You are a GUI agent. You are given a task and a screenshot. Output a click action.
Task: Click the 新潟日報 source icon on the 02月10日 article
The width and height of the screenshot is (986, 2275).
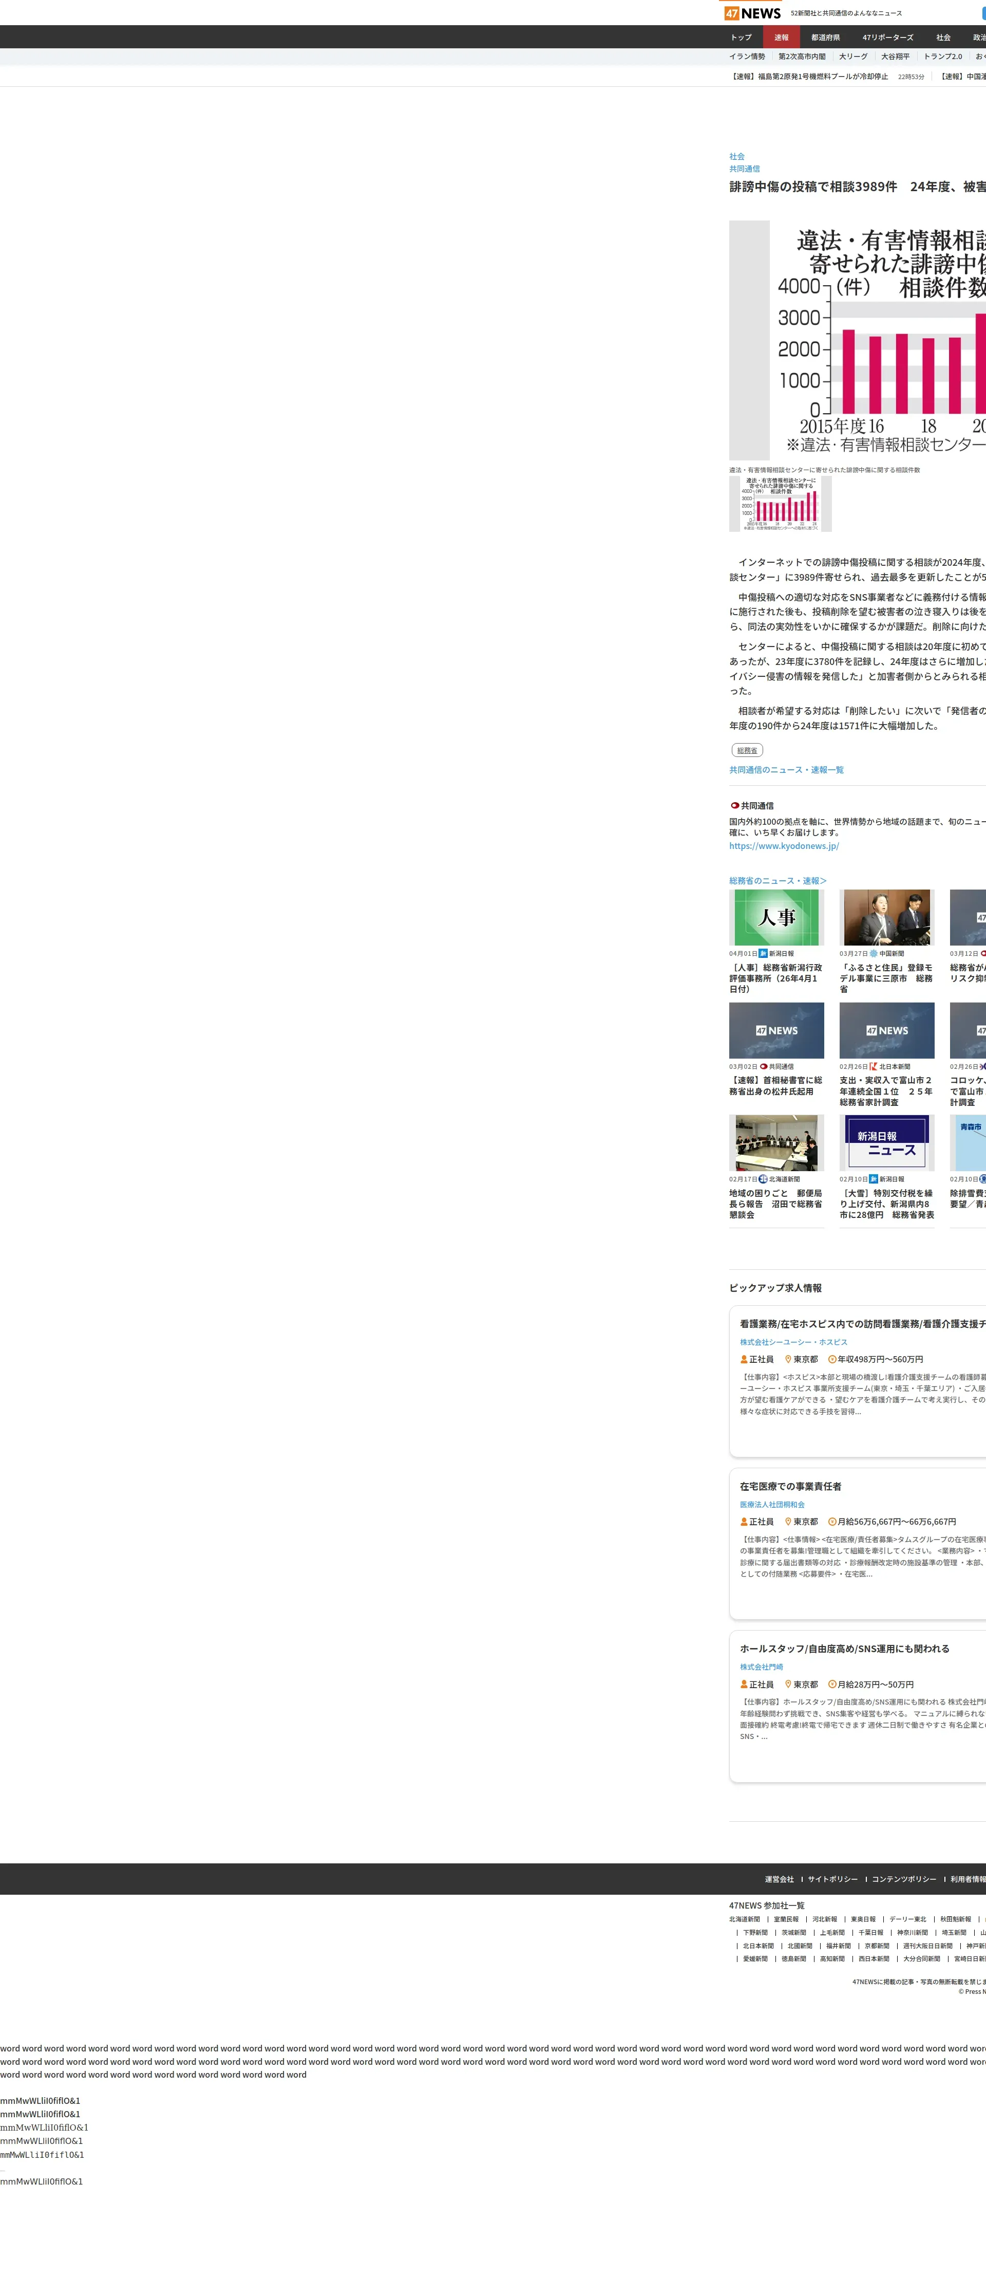(874, 1179)
